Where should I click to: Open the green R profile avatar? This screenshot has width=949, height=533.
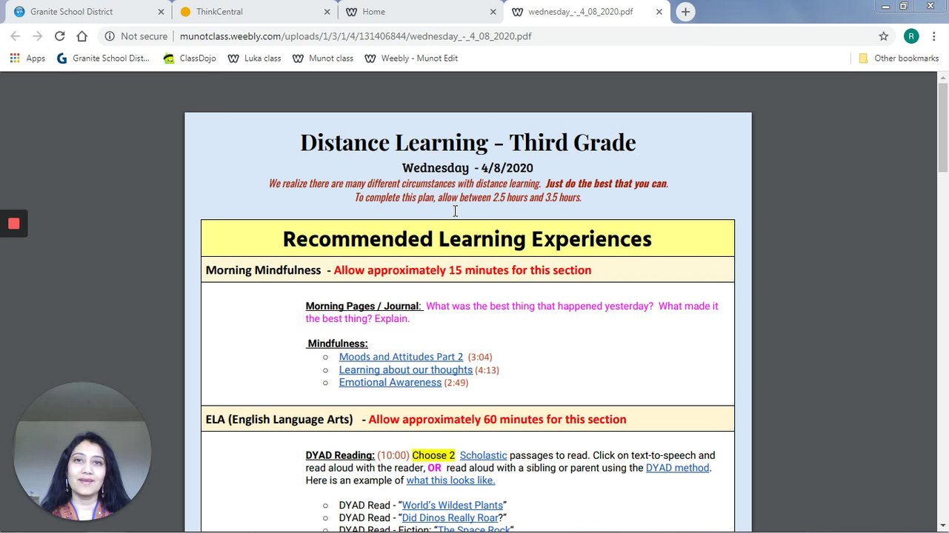(911, 36)
